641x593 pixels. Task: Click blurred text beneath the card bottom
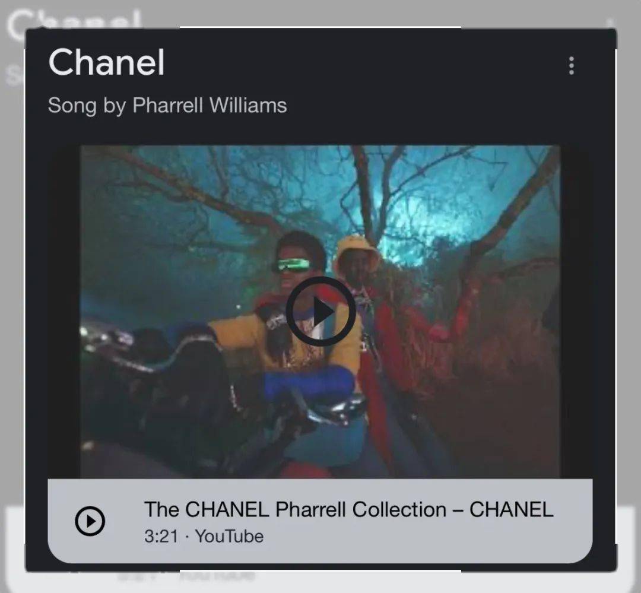(x=186, y=576)
